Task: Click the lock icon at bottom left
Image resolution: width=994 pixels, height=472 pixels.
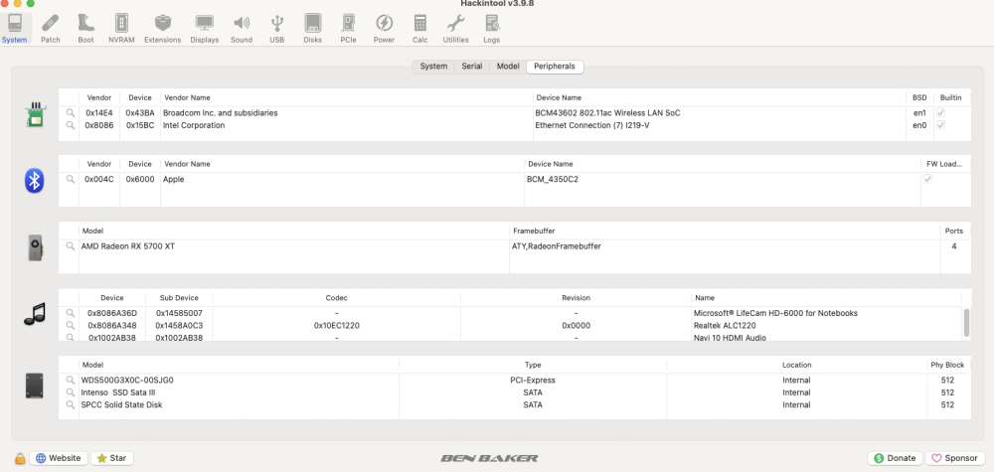Action: (x=20, y=459)
